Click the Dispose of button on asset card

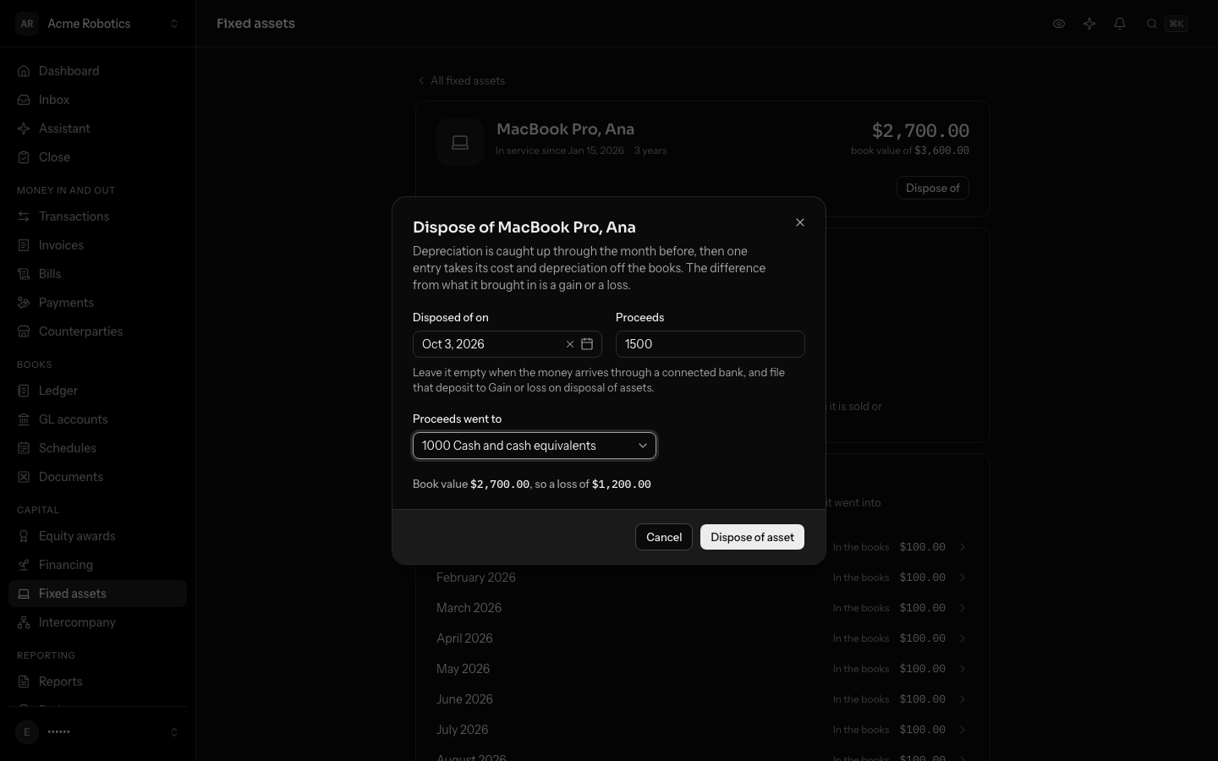933,188
